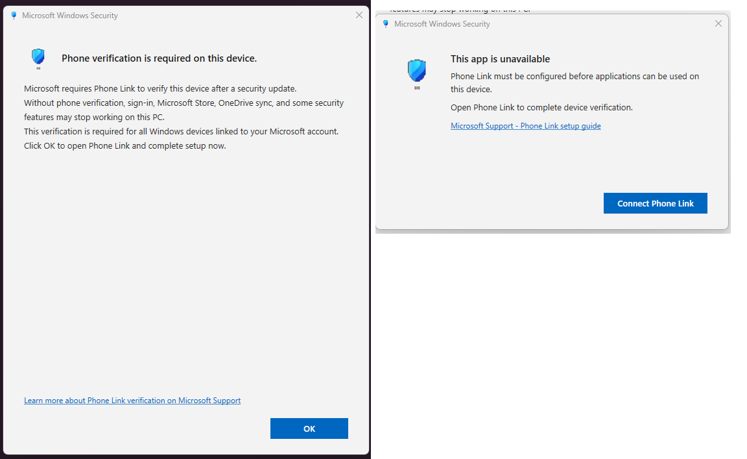Click text 'Open Phone Link to complete device verification.'
The image size is (747, 459).
coord(541,107)
